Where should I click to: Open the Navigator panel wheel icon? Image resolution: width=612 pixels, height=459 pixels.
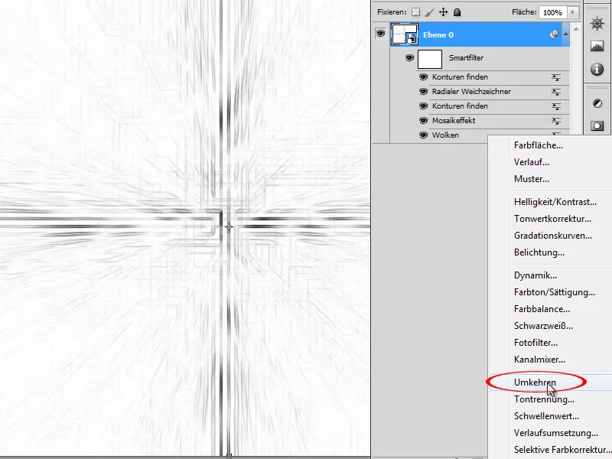(597, 24)
